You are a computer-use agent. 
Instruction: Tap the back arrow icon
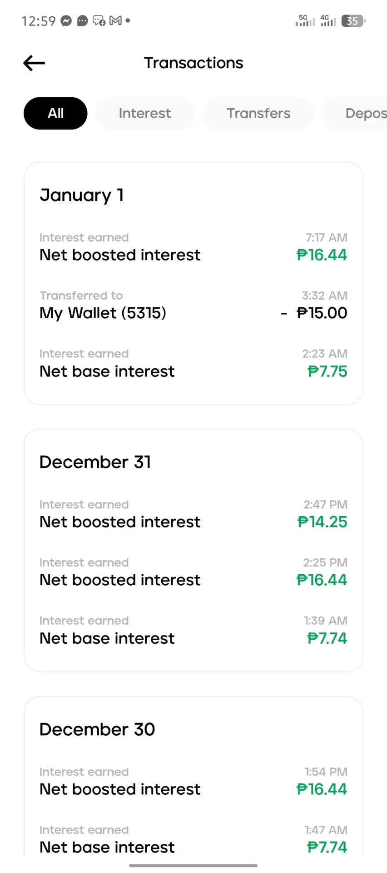click(x=34, y=63)
